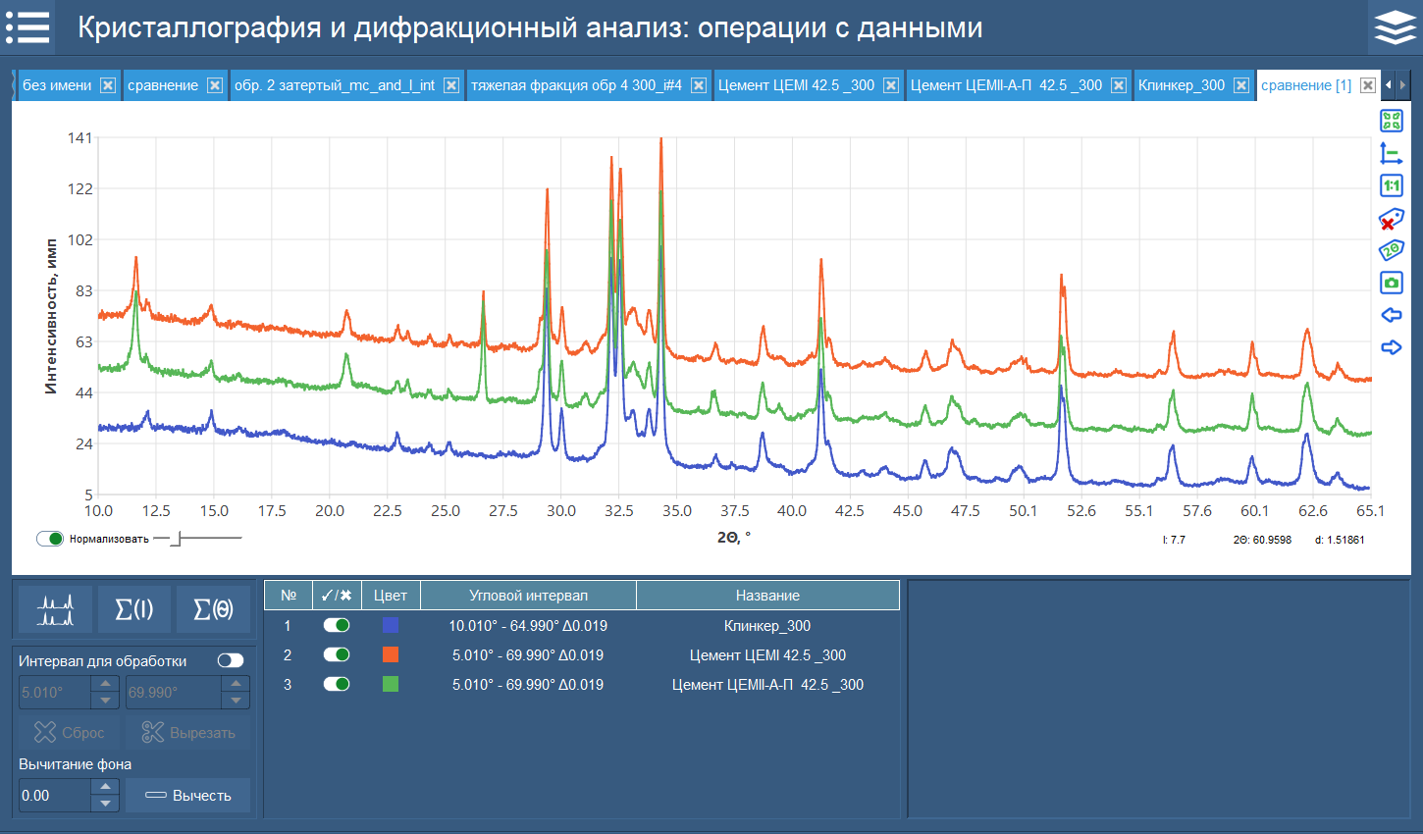The image size is (1423, 834).
Task: Hide the Клинкер_300 curve via its row toggle
Action: 336,624
